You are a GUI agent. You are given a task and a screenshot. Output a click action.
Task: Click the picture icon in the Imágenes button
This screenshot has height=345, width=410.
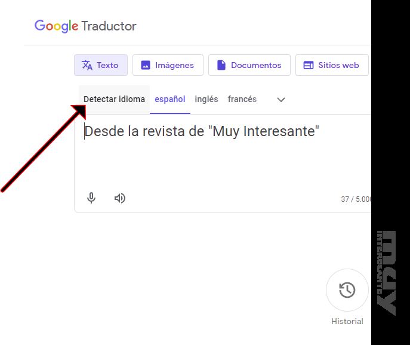[x=146, y=65]
